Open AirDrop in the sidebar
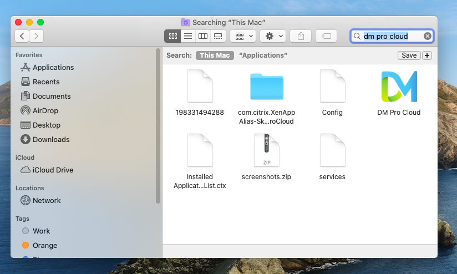 pos(39,111)
